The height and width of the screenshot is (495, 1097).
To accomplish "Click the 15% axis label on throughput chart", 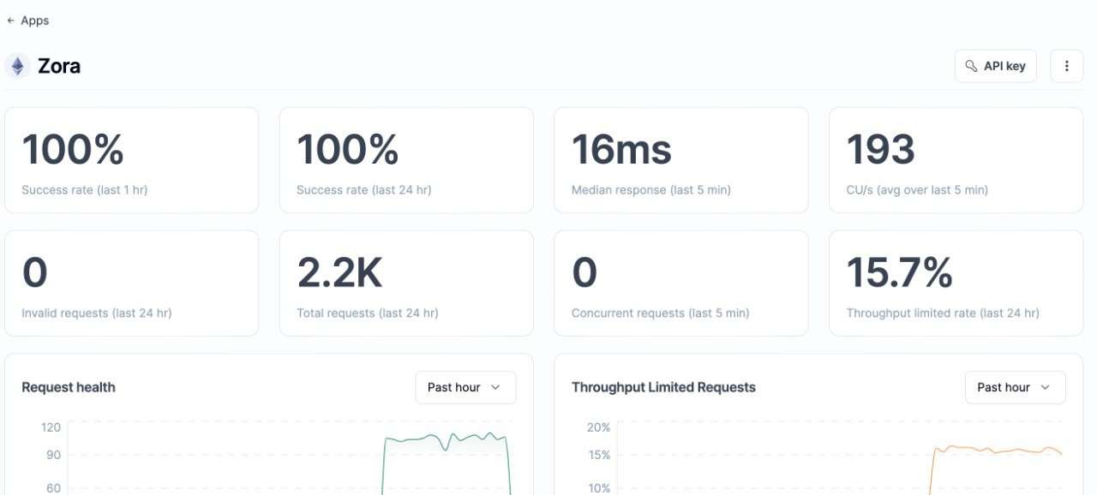I will point(599,455).
